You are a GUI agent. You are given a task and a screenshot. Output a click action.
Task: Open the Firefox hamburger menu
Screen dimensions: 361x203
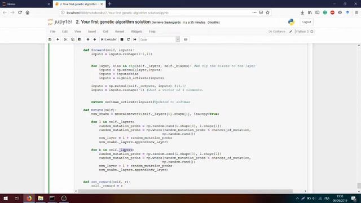coord(356,12)
